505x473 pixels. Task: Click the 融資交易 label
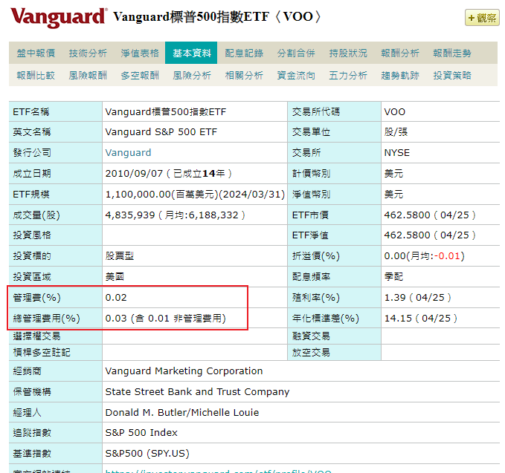[x=311, y=336]
